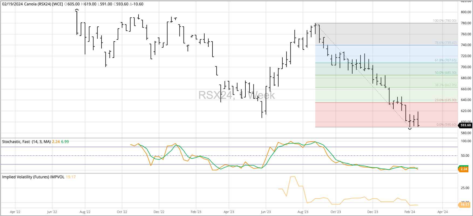Click the orange 2.24 stochastic value tag

click(464, 169)
